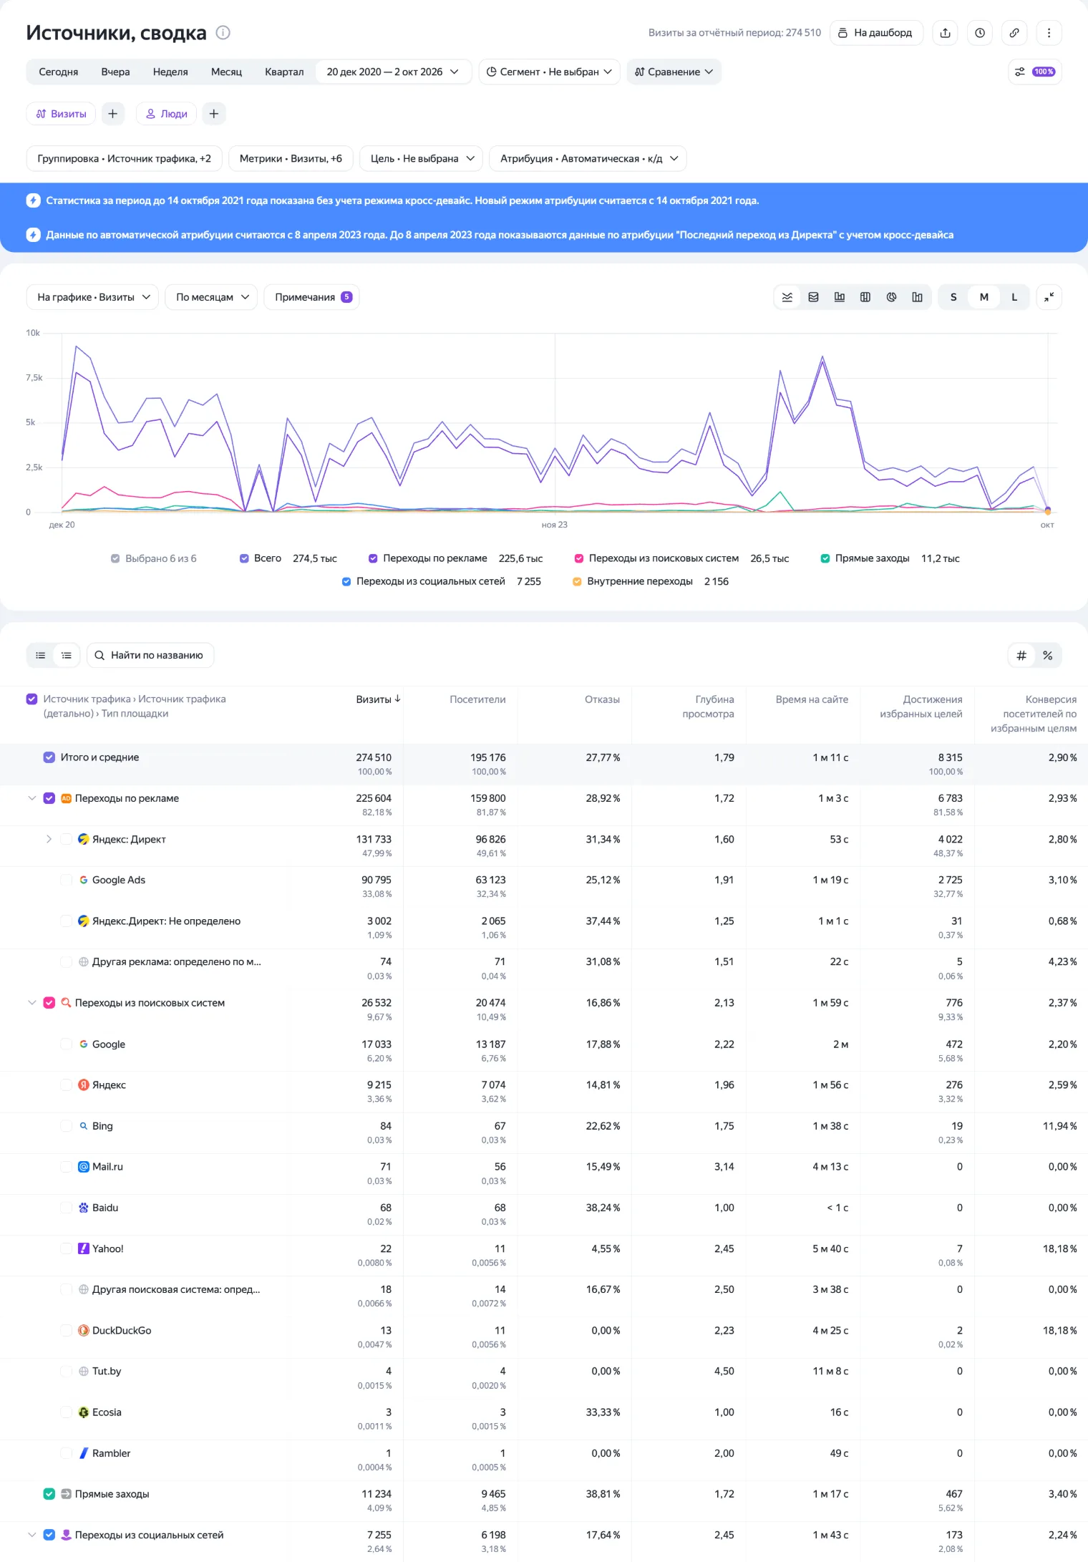The height and width of the screenshot is (1562, 1088).
Task: Toggle the Всего checkbox in the chart legend
Action: pyautogui.click(x=244, y=558)
